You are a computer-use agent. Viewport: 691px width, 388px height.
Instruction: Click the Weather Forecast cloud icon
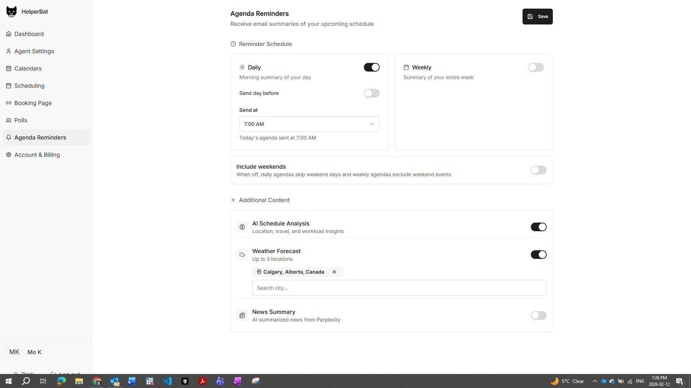(242, 255)
